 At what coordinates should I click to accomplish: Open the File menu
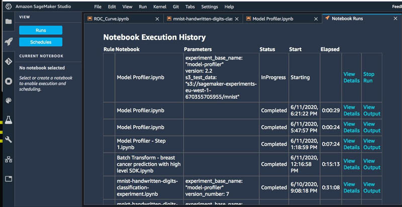pyautogui.click(x=97, y=7)
